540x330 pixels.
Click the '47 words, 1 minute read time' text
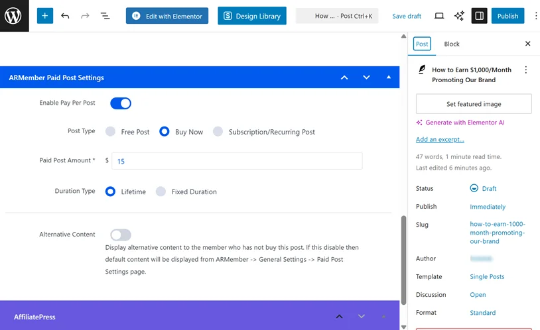tap(458, 156)
